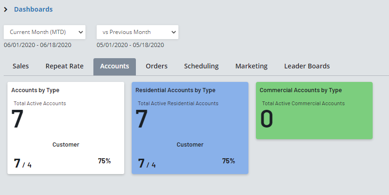Viewport: 389px width, 195px height.
Task: Go to the Orders tab
Action: point(156,66)
